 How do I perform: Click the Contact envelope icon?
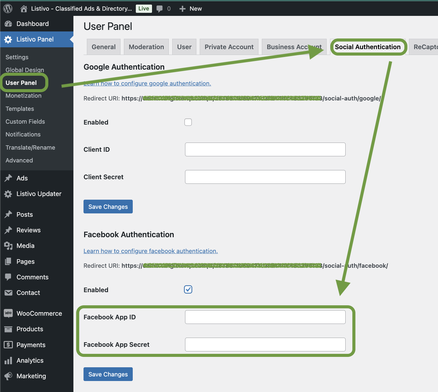tap(8, 293)
